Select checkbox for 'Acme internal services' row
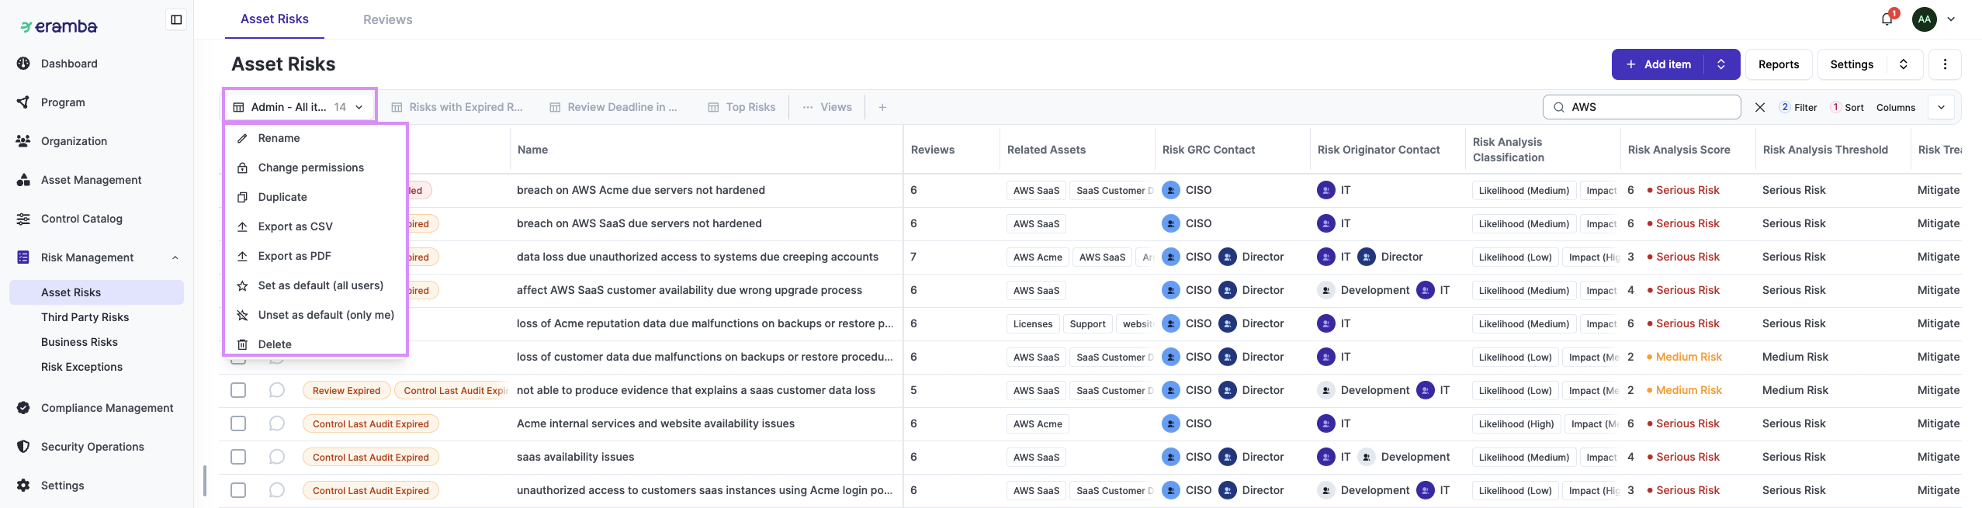Image resolution: width=1982 pixels, height=508 pixels. (x=238, y=423)
